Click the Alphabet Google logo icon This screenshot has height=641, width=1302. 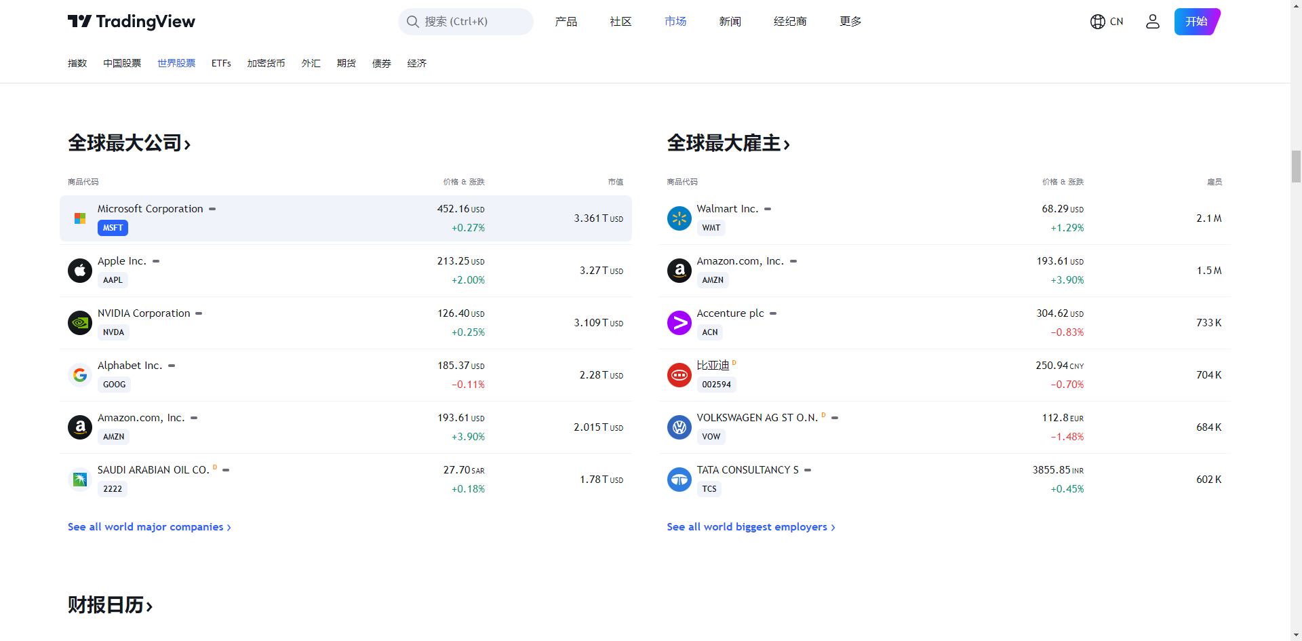80,375
